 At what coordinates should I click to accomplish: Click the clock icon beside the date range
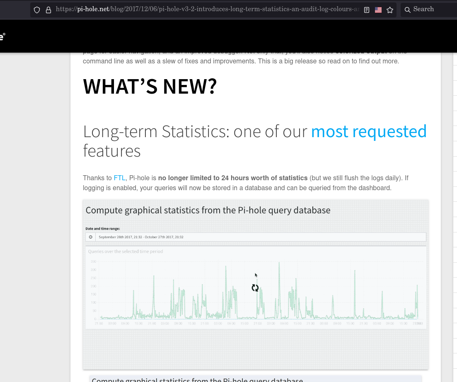tap(90, 237)
